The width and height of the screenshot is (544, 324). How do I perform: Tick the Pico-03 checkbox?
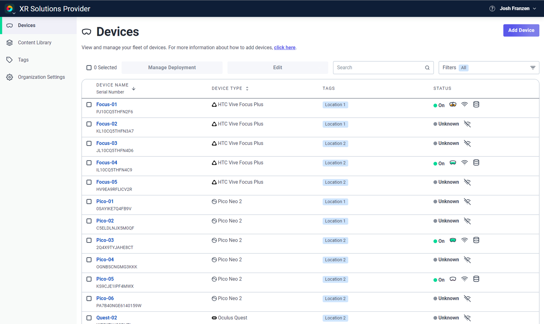click(89, 240)
